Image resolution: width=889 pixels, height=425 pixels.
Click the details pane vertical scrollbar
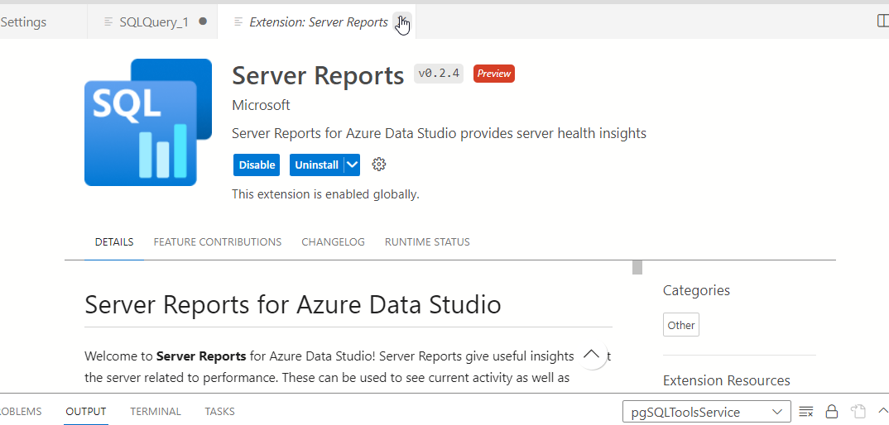637,267
